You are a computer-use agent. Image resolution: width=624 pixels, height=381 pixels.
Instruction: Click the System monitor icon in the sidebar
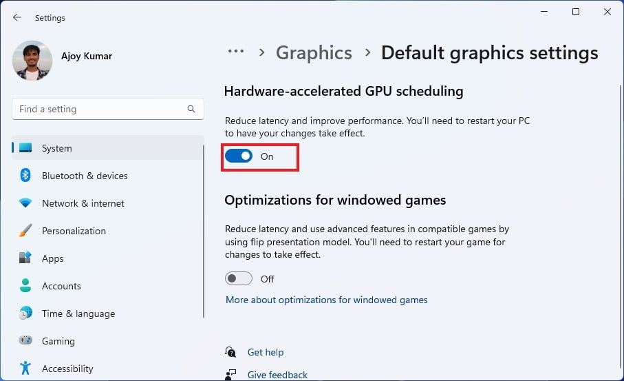(25, 148)
